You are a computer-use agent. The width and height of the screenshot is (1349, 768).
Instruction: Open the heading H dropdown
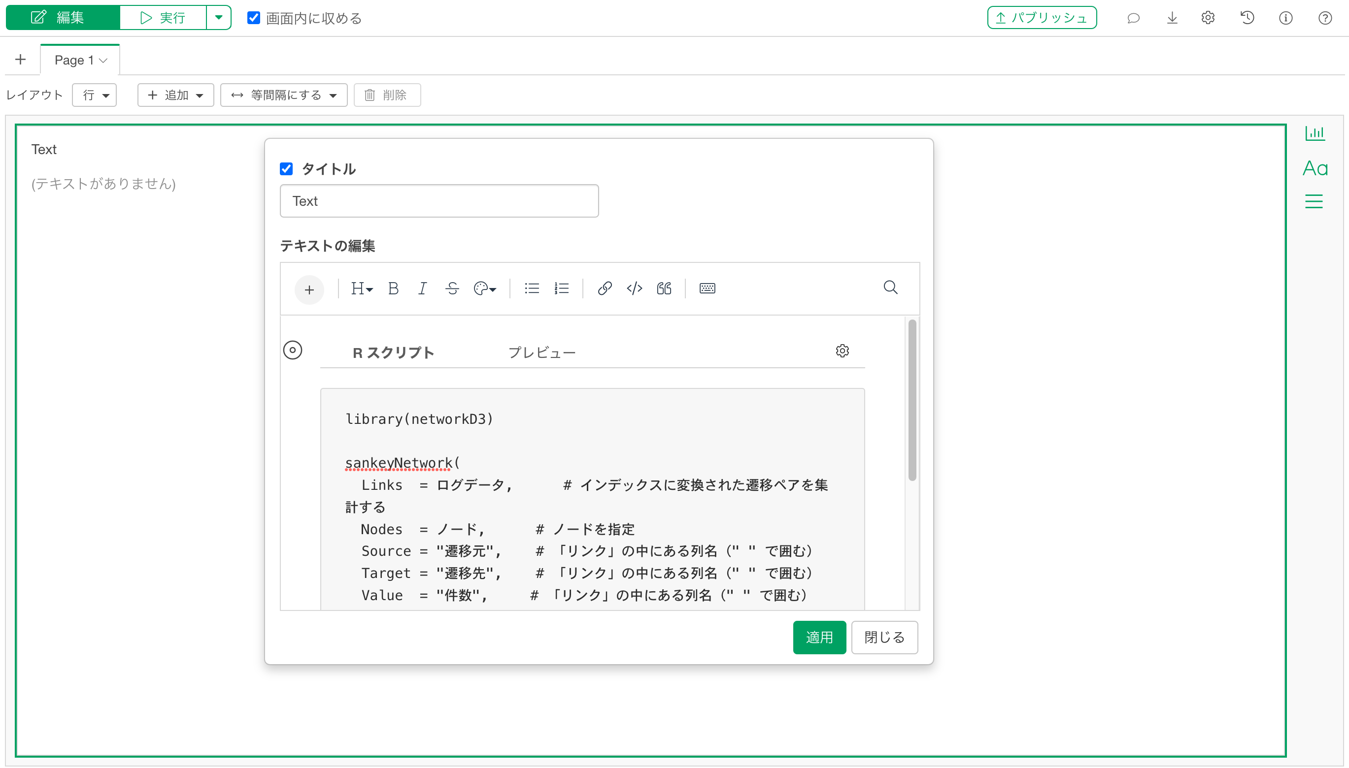[362, 288]
